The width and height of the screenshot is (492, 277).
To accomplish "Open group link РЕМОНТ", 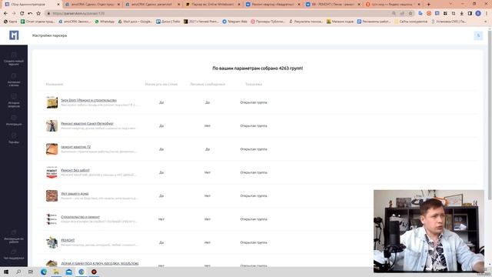I will click(x=68, y=240).
